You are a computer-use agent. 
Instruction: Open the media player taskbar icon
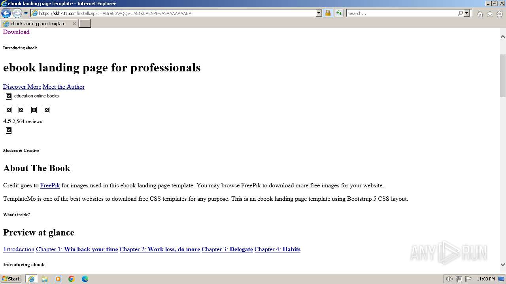(x=58, y=279)
